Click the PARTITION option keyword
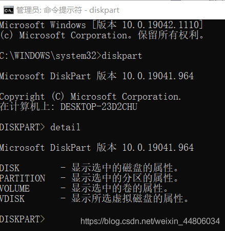Image resolution: width=225 pixels, height=231 pixels. (23, 178)
